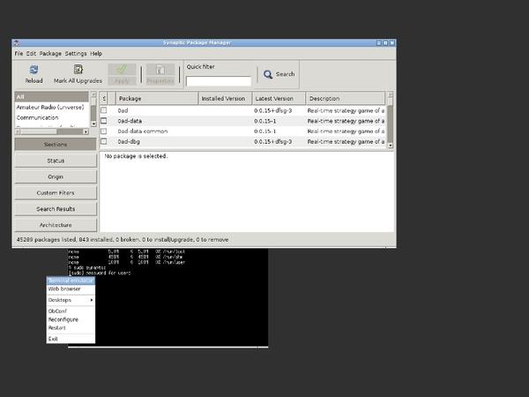This screenshot has height=397, width=529.
Task: Select the Communication category
Action: click(52, 117)
